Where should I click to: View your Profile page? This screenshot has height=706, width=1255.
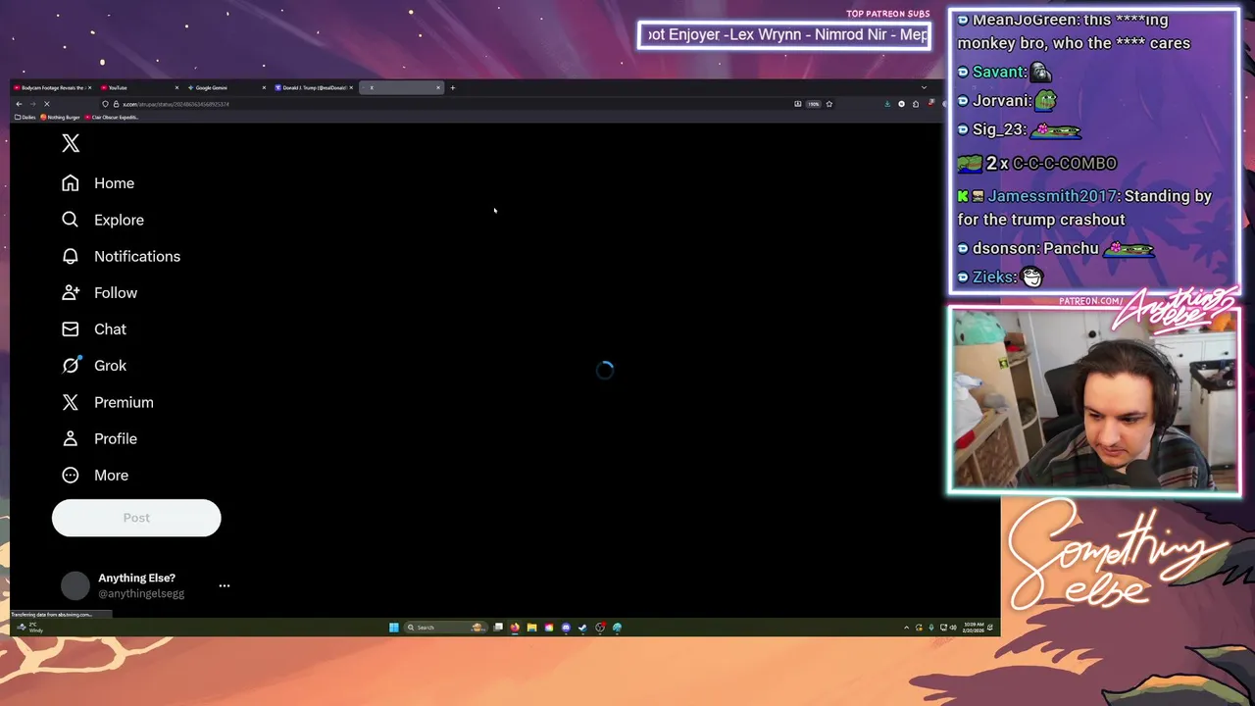[x=99, y=438]
